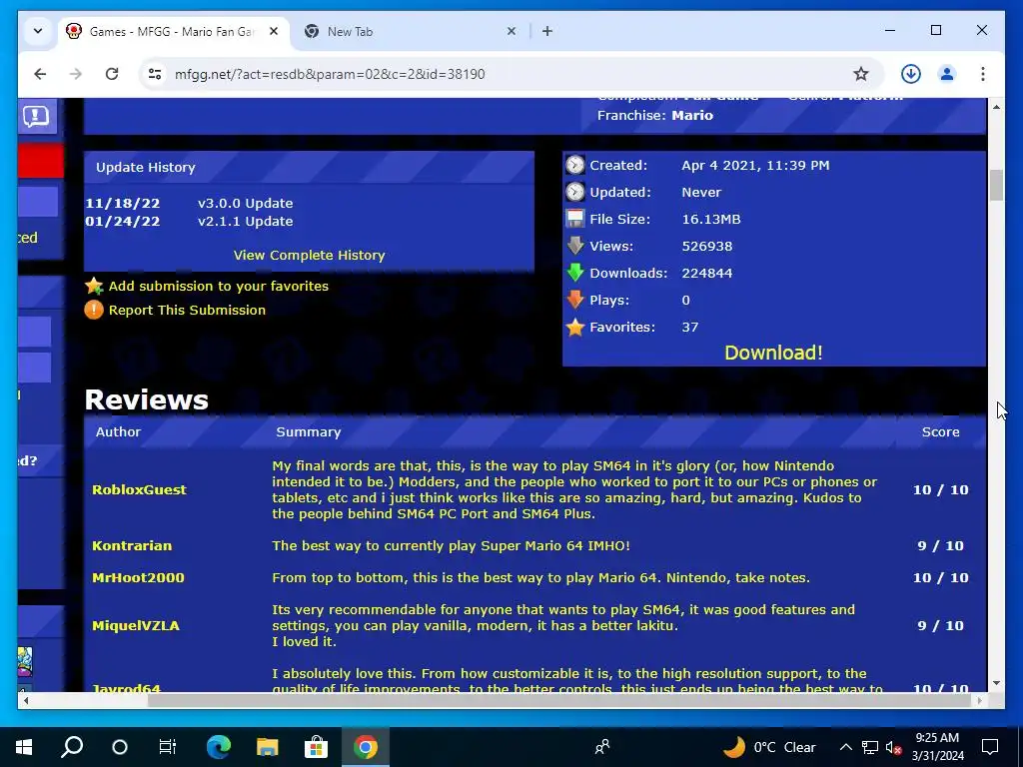
Task: Show hidden system tray icons
Action: click(x=845, y=747)
